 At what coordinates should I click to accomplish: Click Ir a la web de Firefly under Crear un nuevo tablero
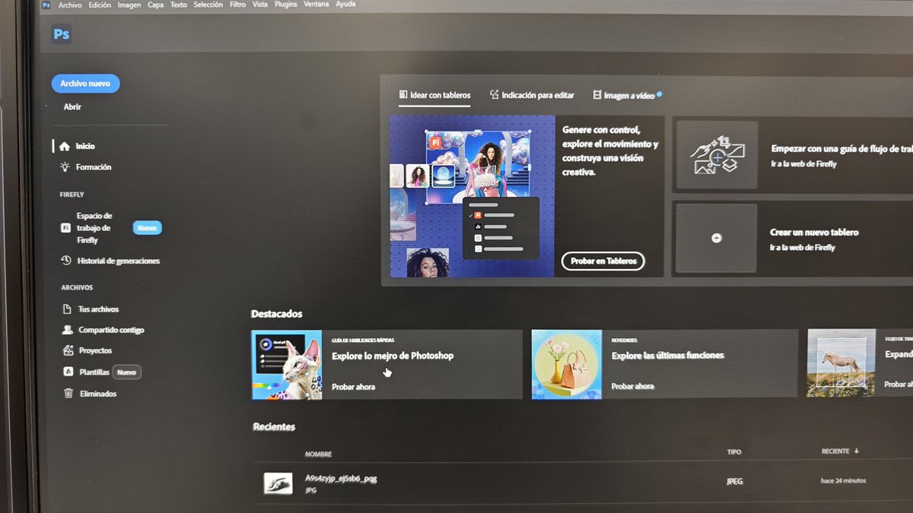[x=802, y=248]
